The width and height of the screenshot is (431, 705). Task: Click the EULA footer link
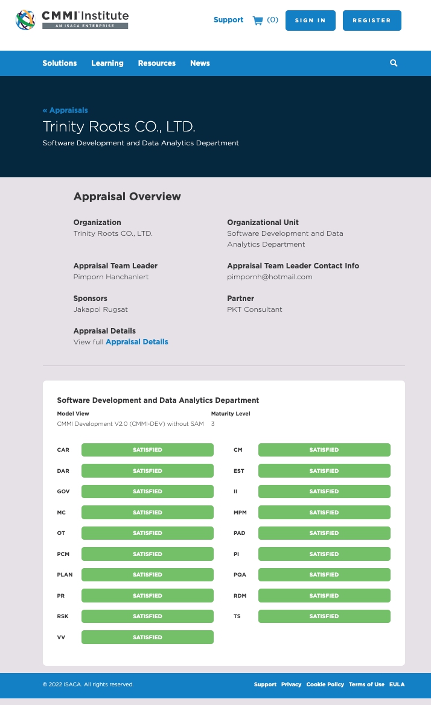397,684
